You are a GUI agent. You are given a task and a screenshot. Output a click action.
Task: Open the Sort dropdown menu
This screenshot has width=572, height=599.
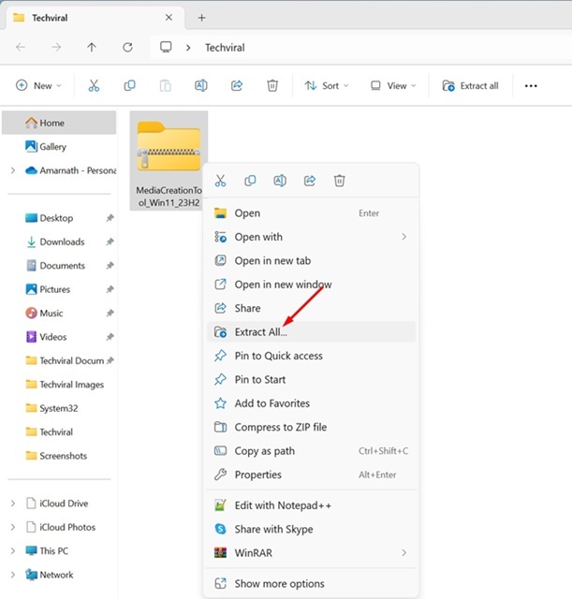(327, 85)
